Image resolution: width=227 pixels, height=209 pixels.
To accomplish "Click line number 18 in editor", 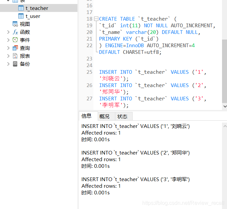I will pos(89,19).
